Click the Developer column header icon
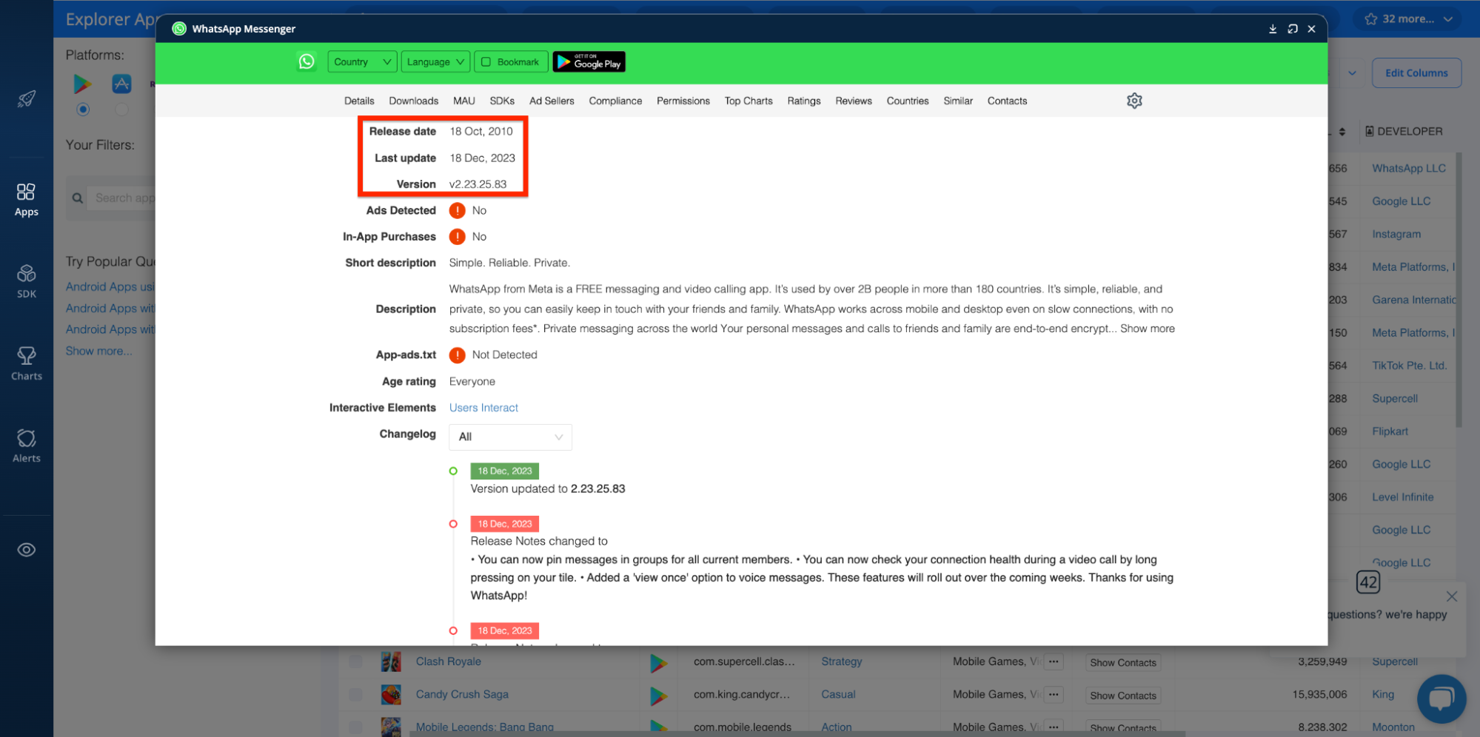 [x=1370, y=132]
